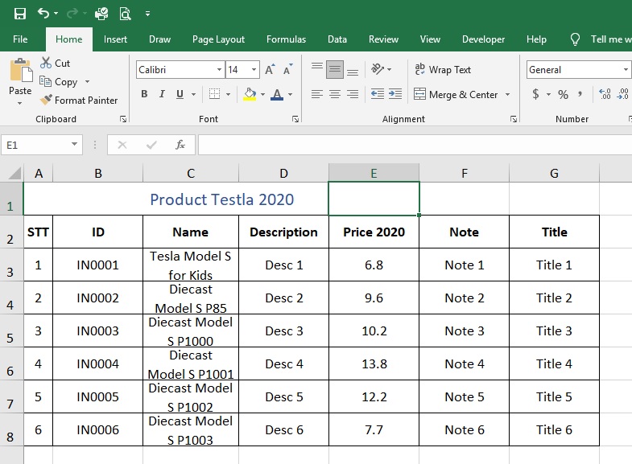Click the Increase Font Size icon
632x464 pixels.
coord(270,69)
